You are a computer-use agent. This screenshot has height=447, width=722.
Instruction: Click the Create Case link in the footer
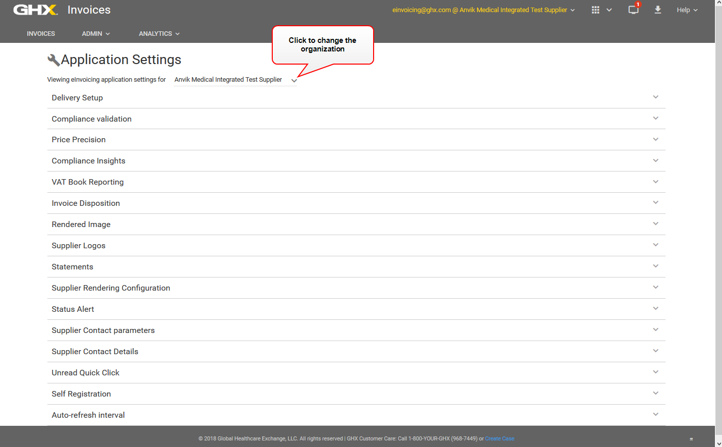pyautogui.click(x=499, y=438)
